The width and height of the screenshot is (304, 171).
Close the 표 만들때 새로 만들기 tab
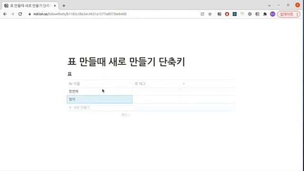tap(55, 6)
